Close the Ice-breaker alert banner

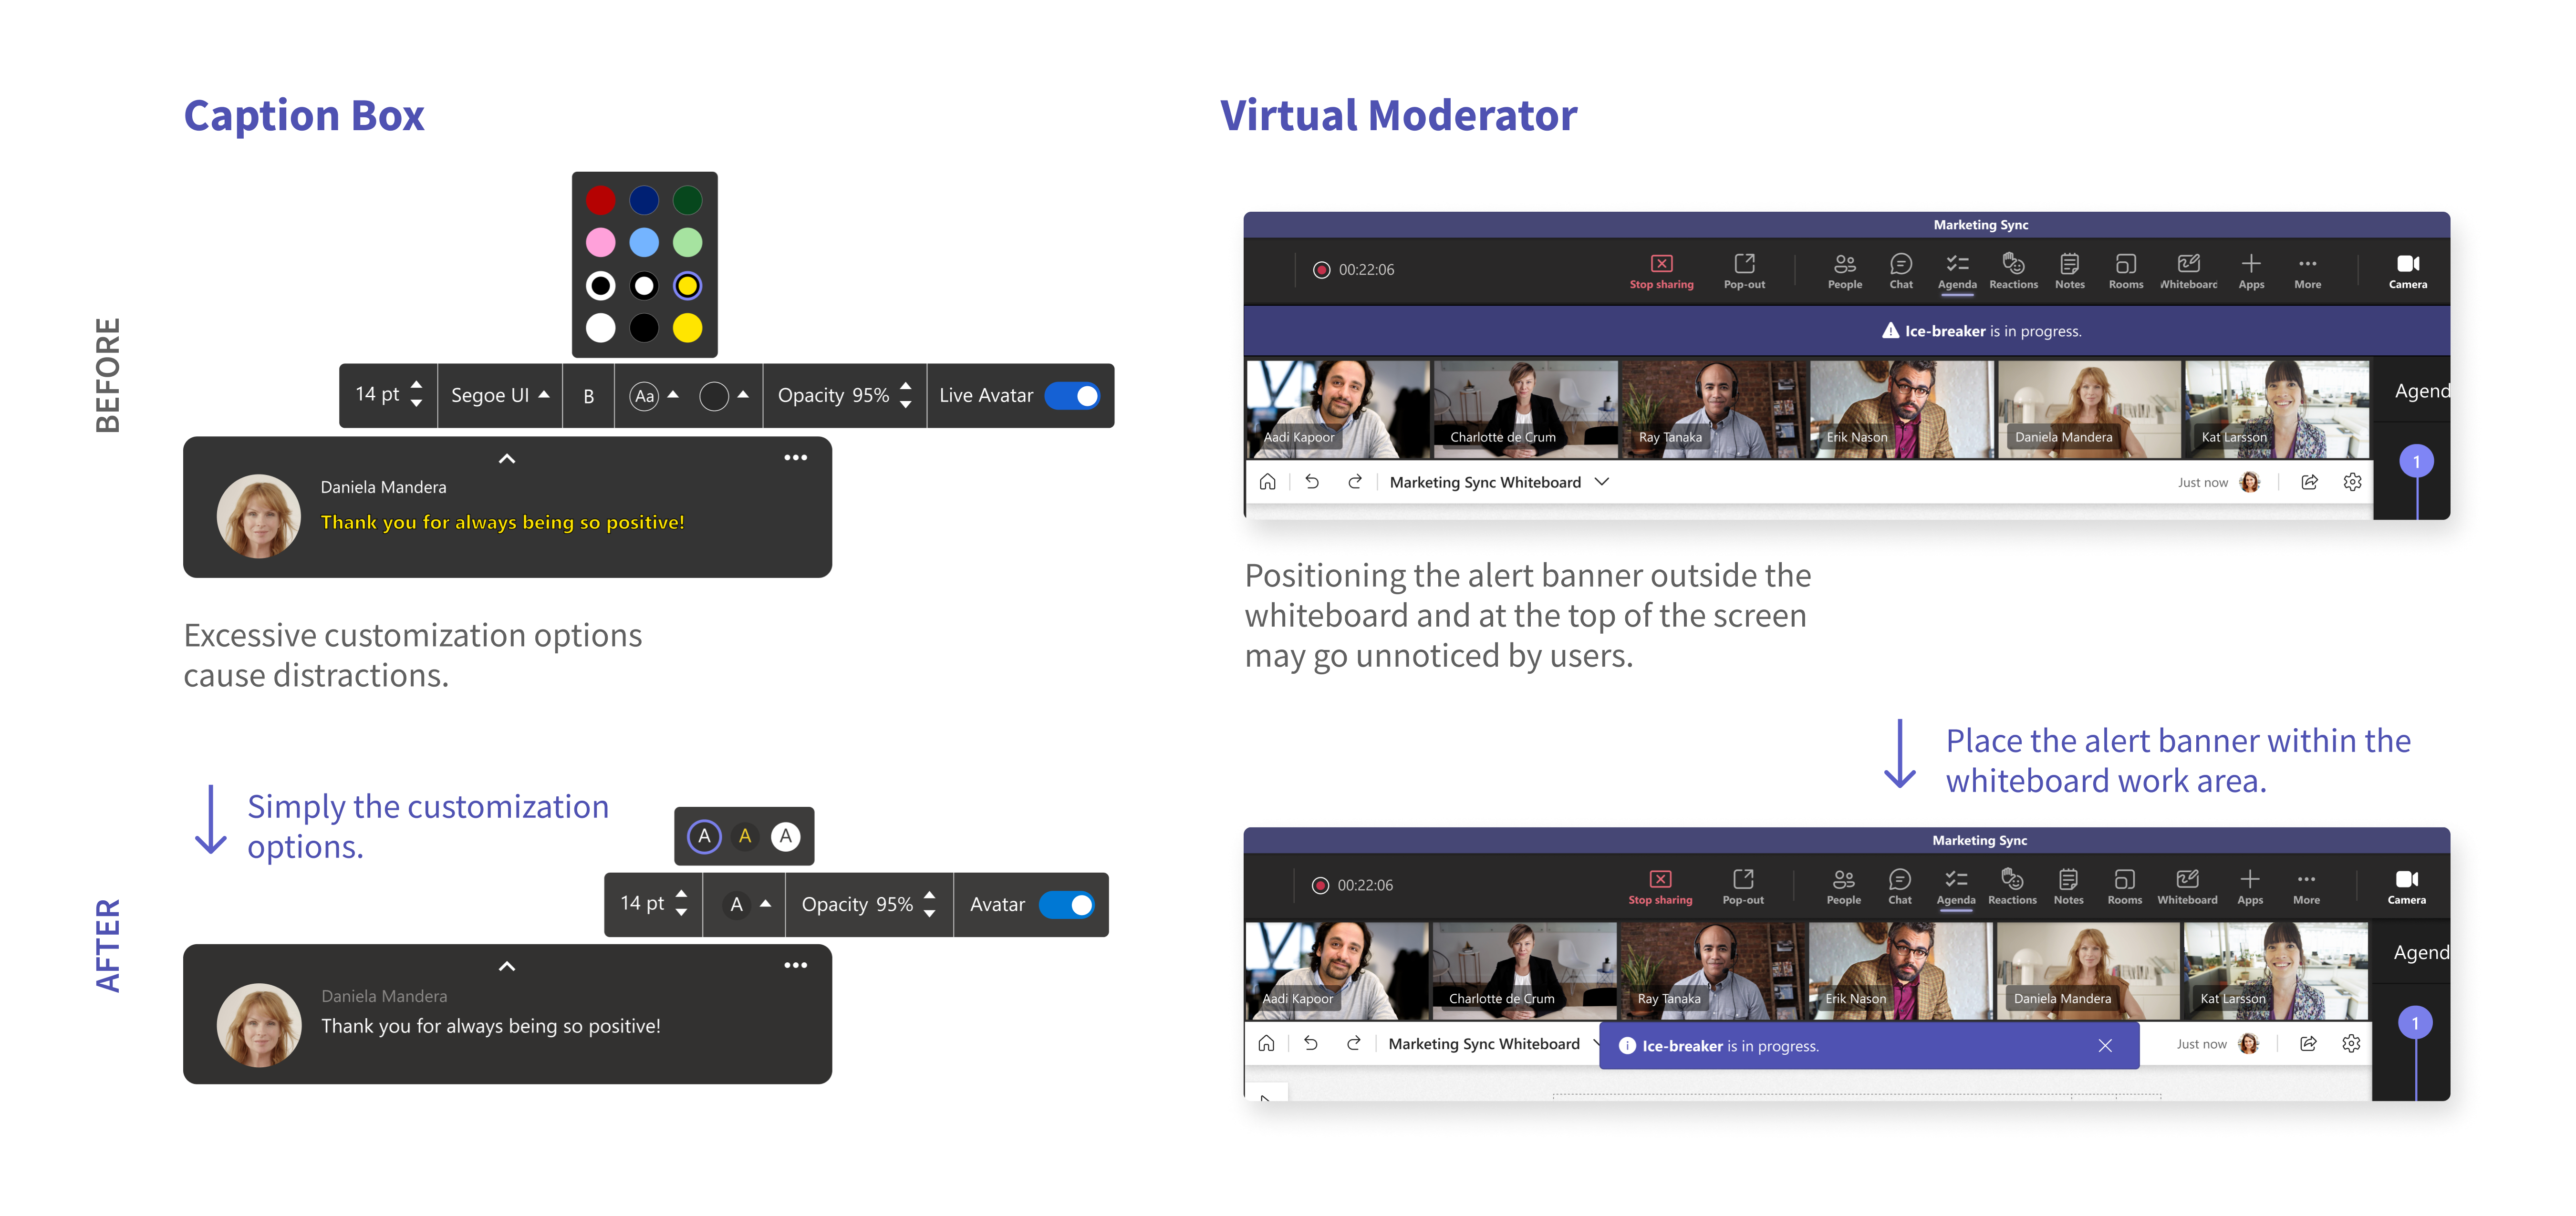2105,1046
